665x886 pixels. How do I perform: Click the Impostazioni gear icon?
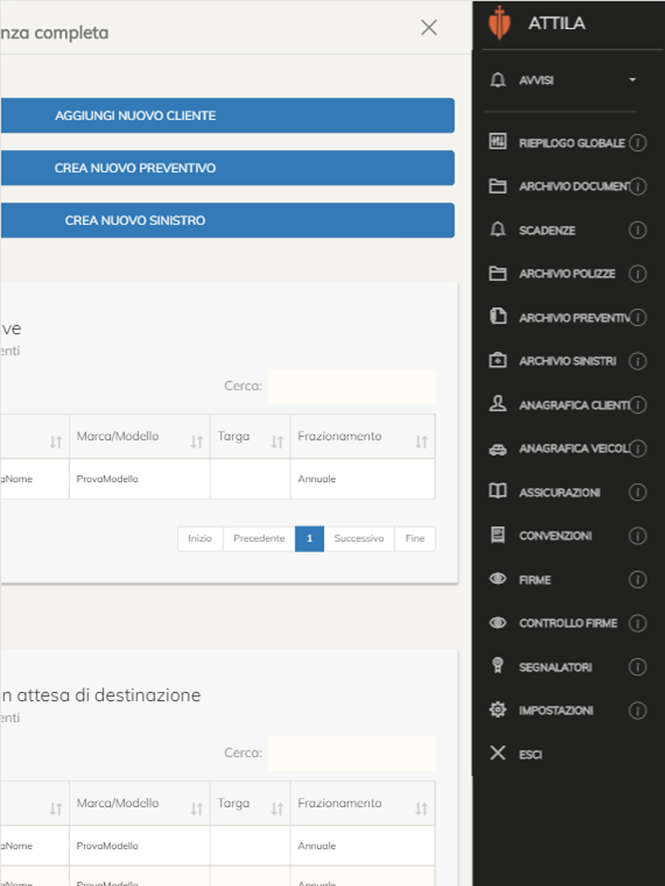498,709
